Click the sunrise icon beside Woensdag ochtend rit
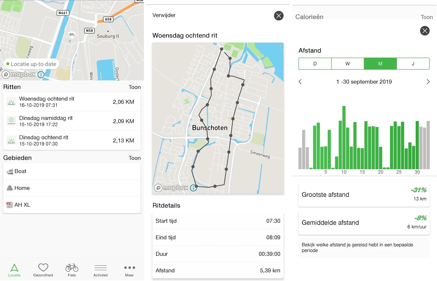Image resolution: width=437 pixels, height=281 pixels. coord(11,101)
